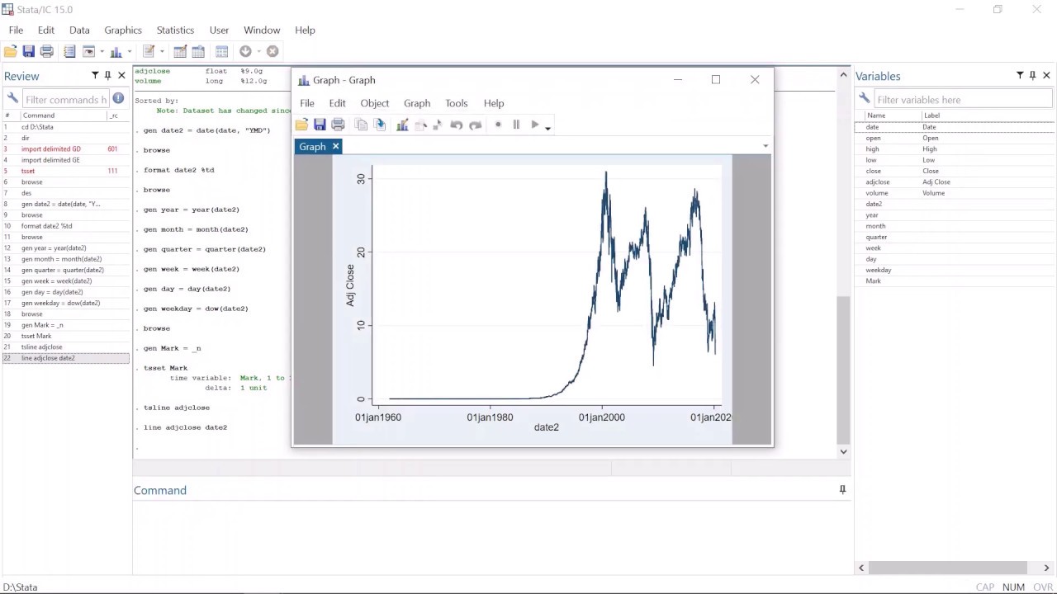Pin the Review panel
The height and width of the screenshot is (594, 1057).
(x=107, y=75)
